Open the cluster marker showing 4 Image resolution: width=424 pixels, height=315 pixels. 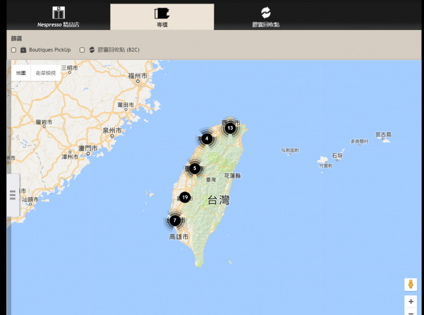pyautogui.click(x=207, y=139)
